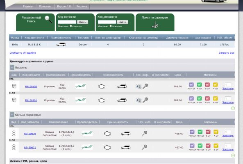Viewport: 243px width, 164px height.
Task: Open Версия 1.0 menu item
Action: pyautogui.click(x=64, y=7)
